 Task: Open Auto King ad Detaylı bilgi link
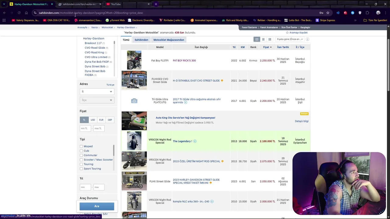pyautogui.click(x=302, y=121)
